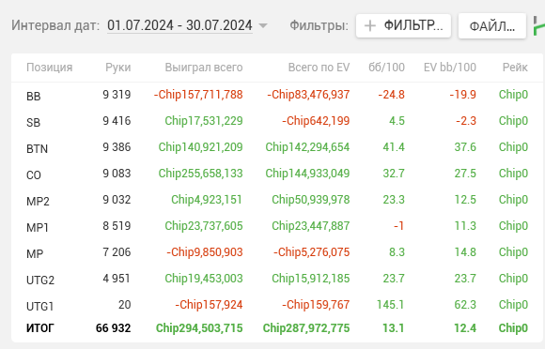545x349 pixels.
Task: Click the ФАЙЛ... button
Action: pos(491,26)
